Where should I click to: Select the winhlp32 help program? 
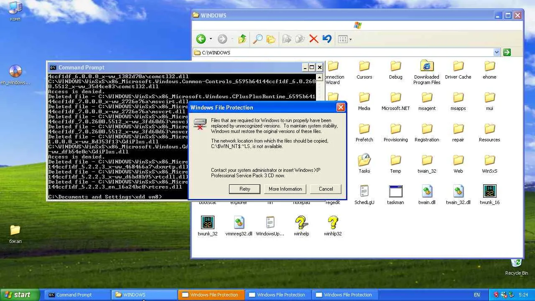(x=333, y=227)
